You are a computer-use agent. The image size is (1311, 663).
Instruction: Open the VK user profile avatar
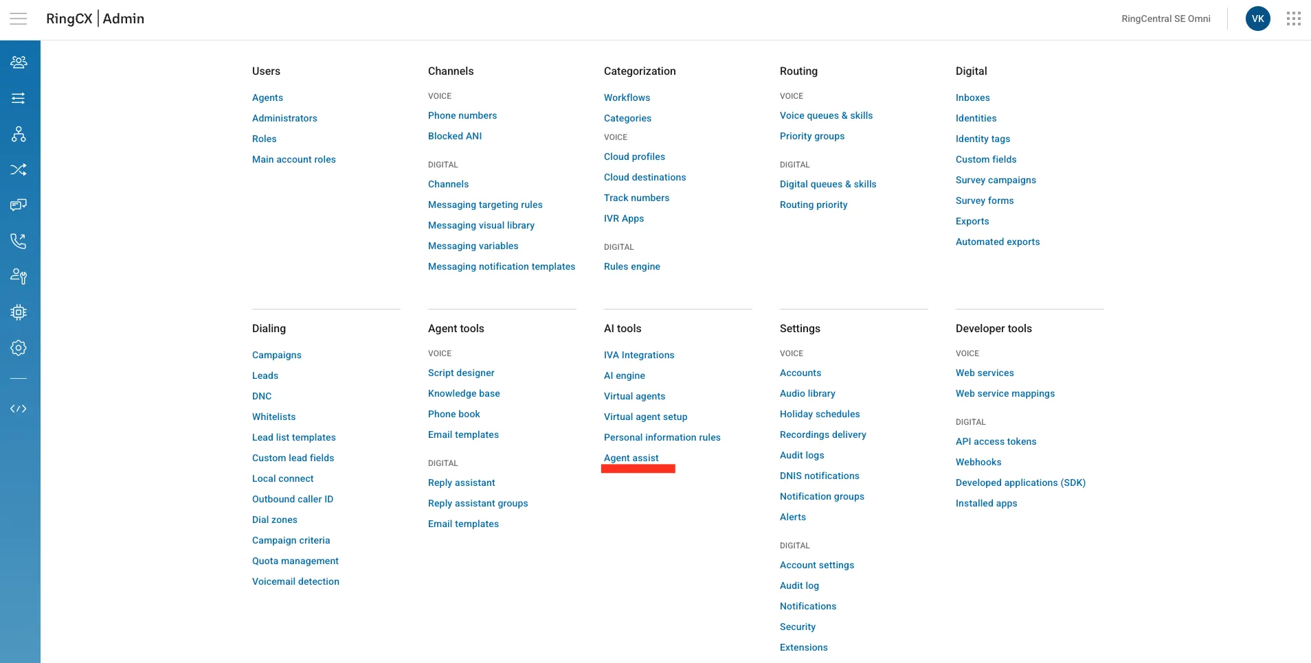pyautogui.click(x=1257, y=19)
